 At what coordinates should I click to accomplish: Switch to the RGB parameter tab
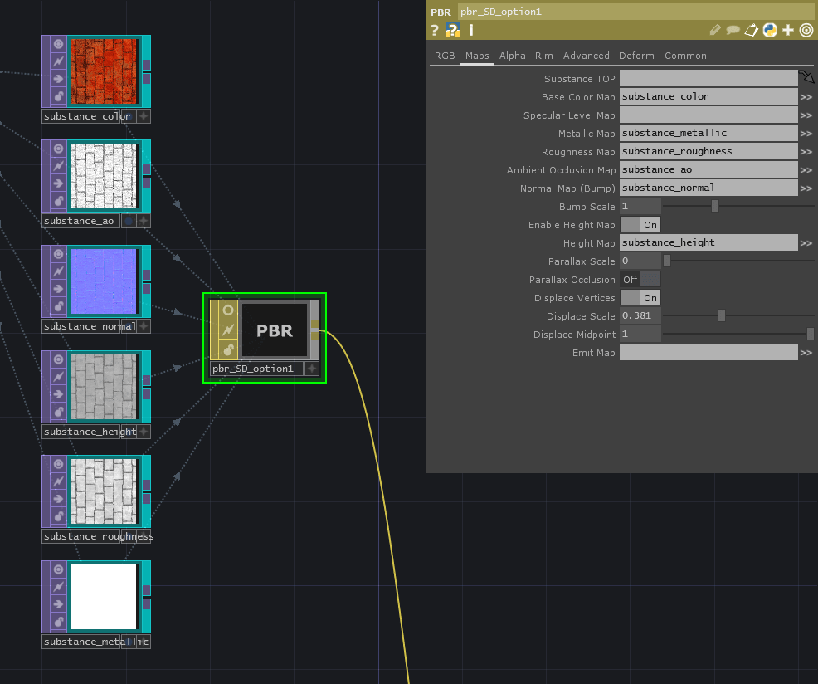pos(445,56)
